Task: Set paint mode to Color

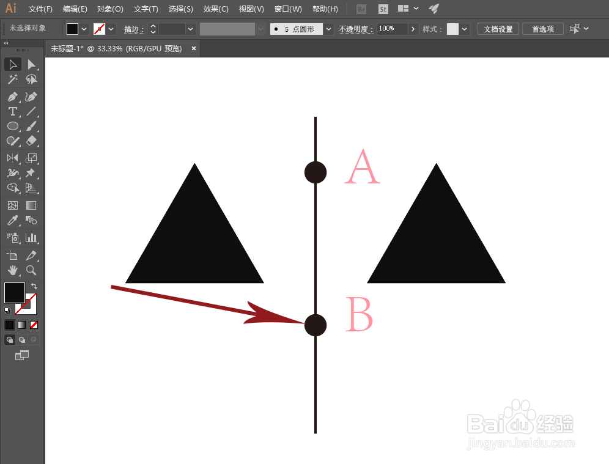Action: [9, 325]
